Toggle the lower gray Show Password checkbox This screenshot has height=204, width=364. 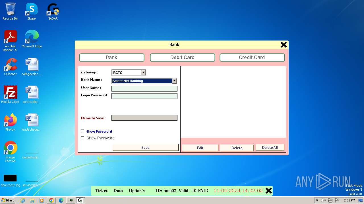click(x=83, y=138)
